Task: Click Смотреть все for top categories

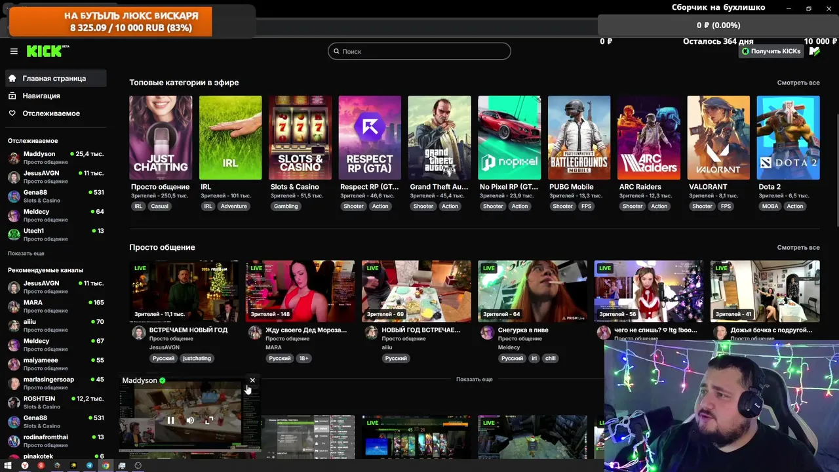Action: pyautogui.click(x=798, y=83)
